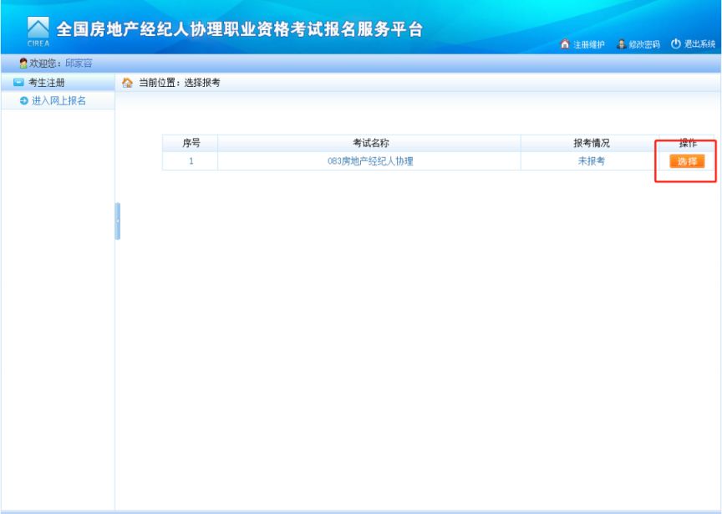Click the user icon beside 修改密码

pos(621,43)
